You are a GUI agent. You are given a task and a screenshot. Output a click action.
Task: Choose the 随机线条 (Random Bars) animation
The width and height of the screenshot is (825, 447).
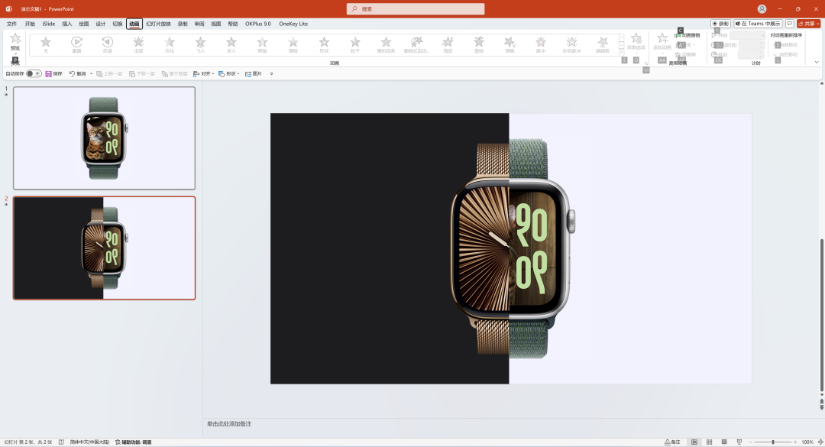pos(387,44)
